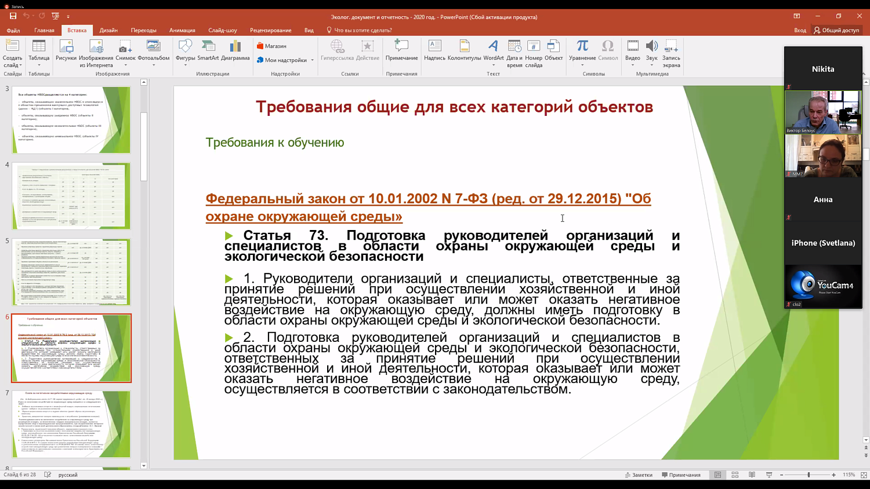The image size is (870, 489).
Task: Click the 115% zoom level
Action: pyautogui.click(x=849, y=475)
